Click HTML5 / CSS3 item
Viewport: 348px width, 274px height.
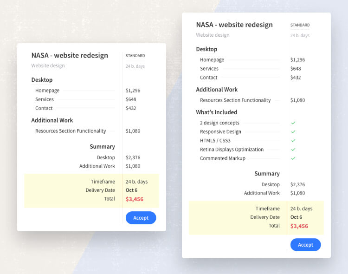point(215,141)
